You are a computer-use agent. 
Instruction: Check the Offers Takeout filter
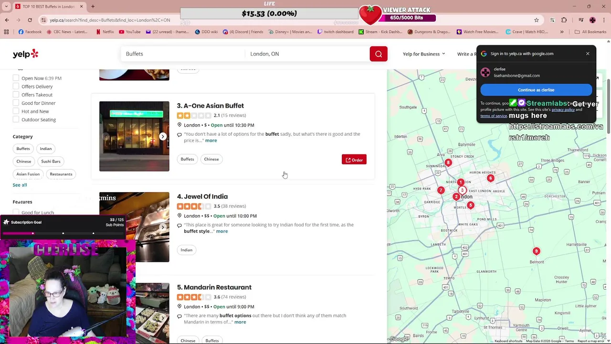click(x=16, y=95)
